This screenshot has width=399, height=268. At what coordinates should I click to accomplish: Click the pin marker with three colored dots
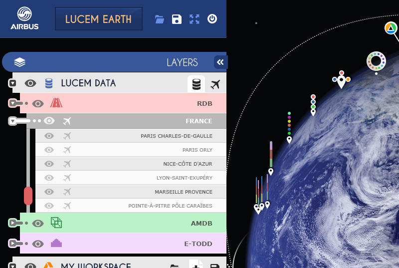coord(341,80)
